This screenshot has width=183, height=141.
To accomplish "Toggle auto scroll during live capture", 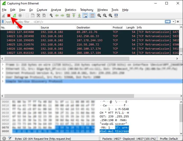I will [85, 15].
